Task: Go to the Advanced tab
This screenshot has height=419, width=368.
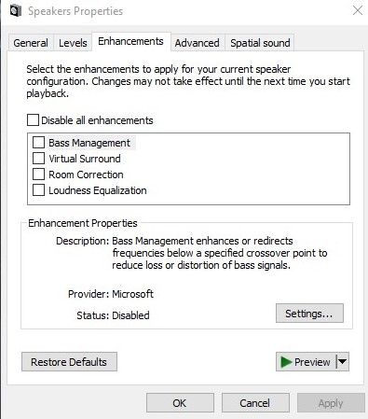Action: tap(197, 43)
